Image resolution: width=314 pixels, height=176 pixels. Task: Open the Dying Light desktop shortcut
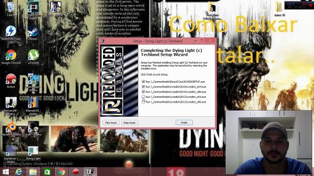tap(33, 153)
